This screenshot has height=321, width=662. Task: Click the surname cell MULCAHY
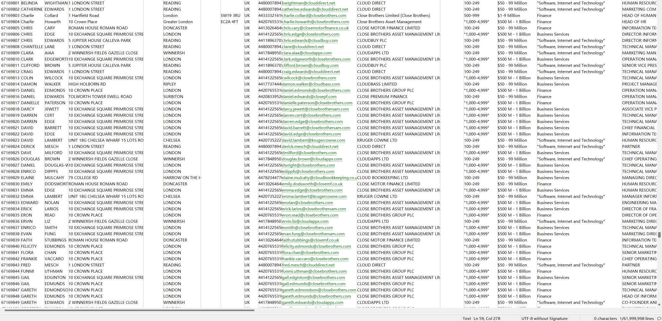coord(54,178)
